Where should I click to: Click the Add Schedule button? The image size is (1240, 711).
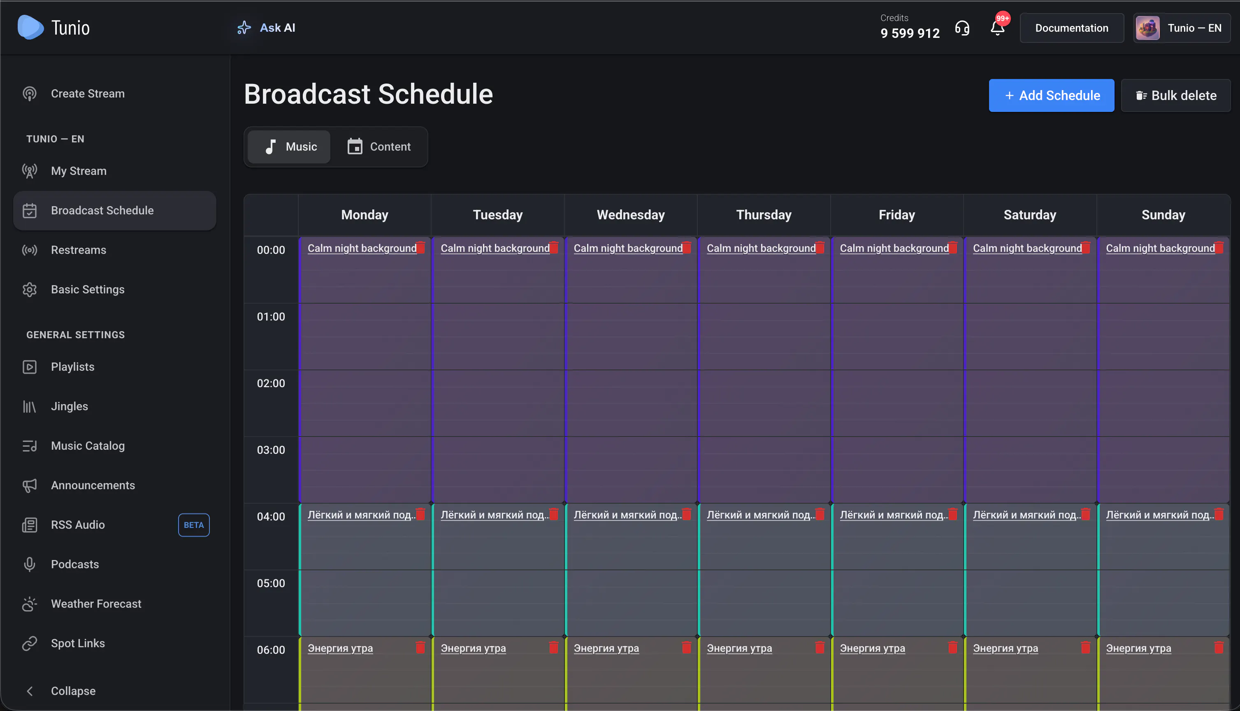1051,96
